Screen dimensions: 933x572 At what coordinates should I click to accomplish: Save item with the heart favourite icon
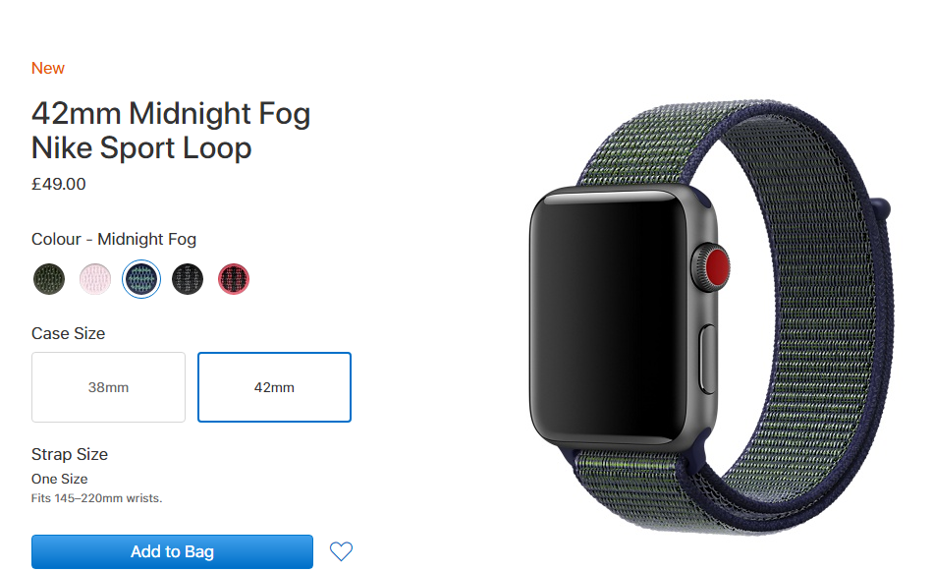[x=341, y=551]
